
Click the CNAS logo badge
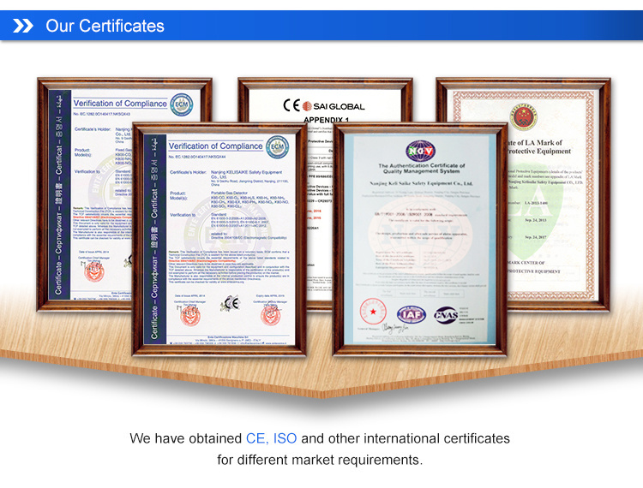(x=448, y=314)
